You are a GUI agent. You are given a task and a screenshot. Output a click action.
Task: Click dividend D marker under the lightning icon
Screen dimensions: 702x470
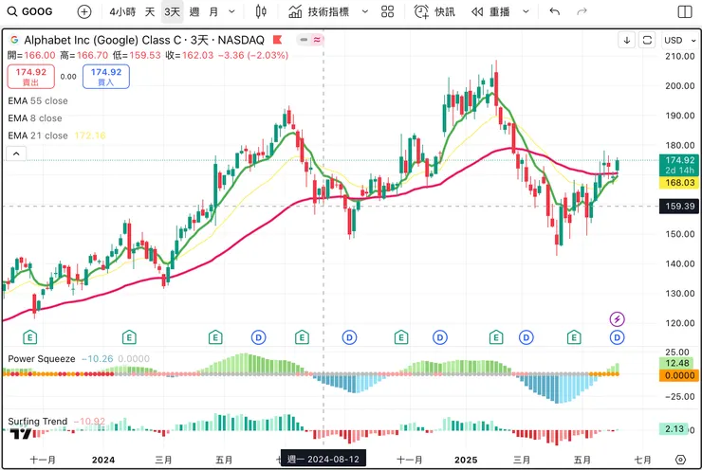(x=617, y=337)
